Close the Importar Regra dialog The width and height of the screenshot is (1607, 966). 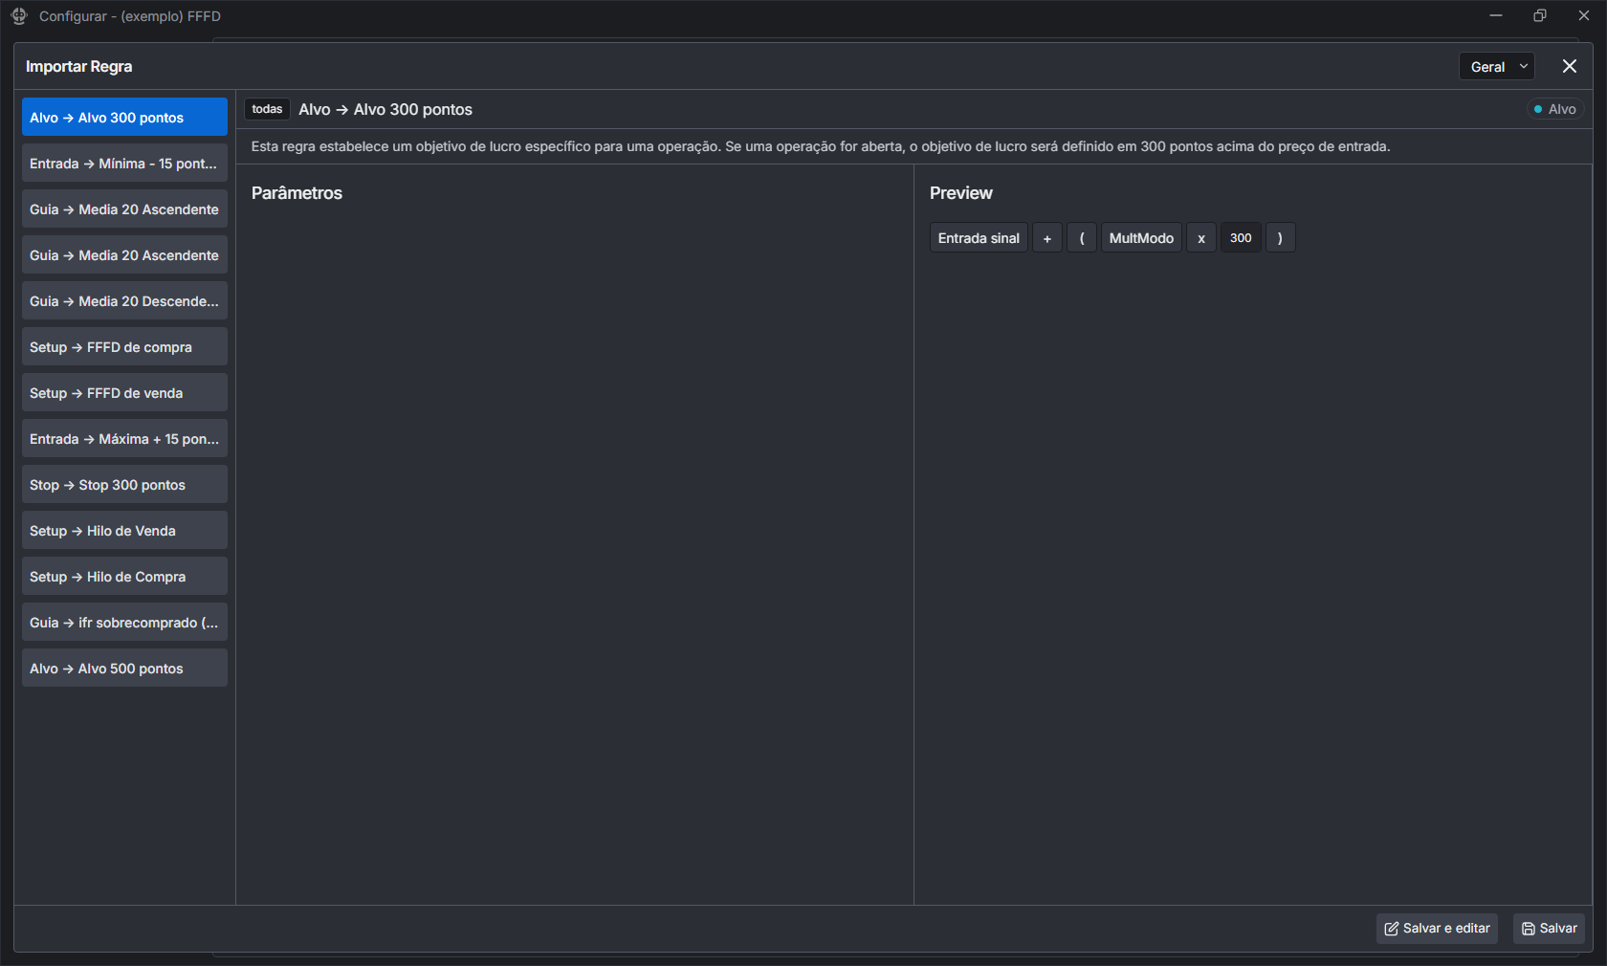1569,66
